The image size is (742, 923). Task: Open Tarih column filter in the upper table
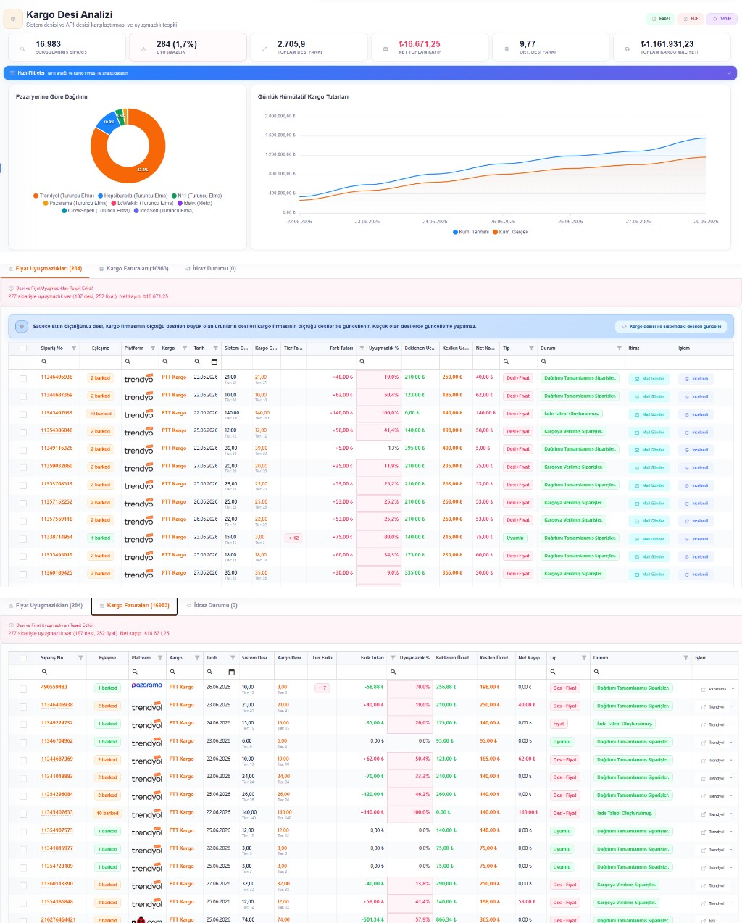[x=215, y=348]
